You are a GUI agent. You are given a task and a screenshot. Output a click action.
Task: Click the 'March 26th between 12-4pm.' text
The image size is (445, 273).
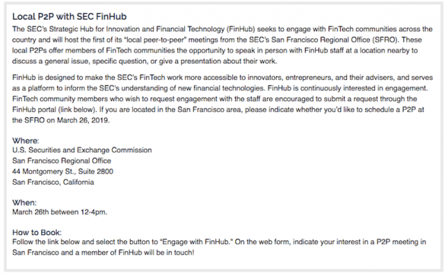[x=60, y=212]
